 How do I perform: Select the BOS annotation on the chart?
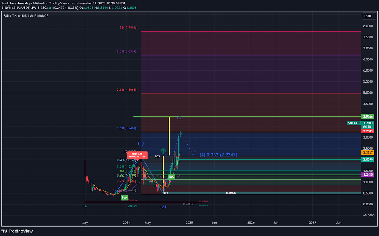[157, 156]
